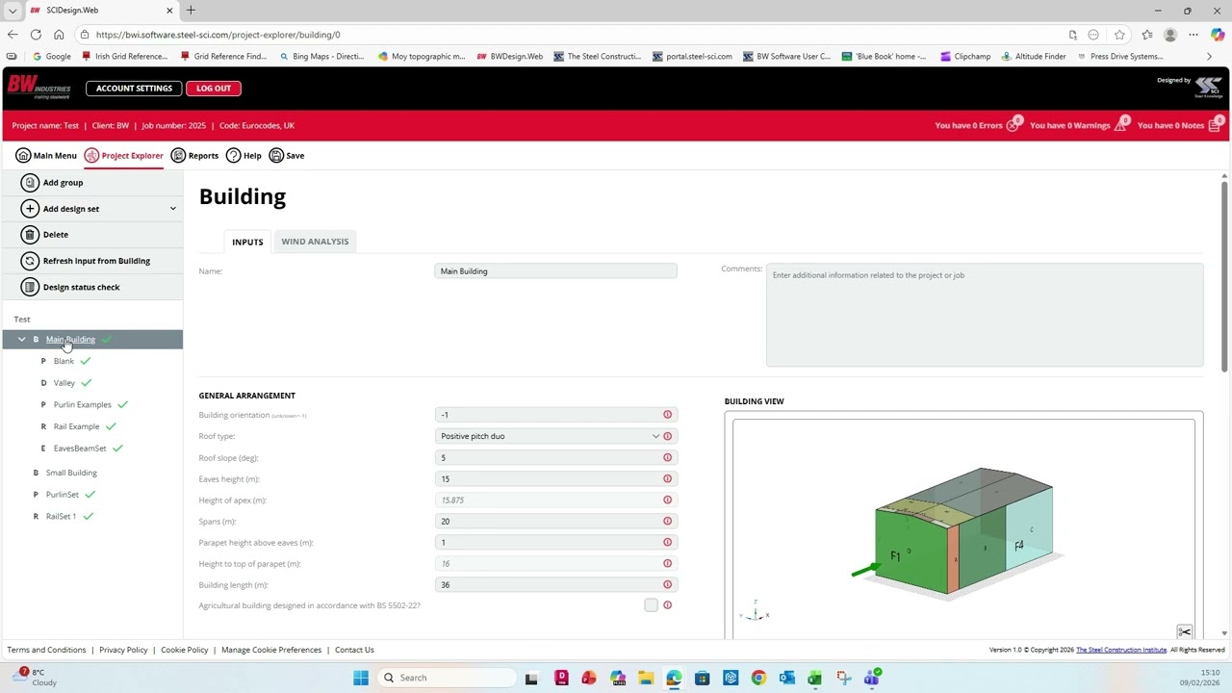The width and height of the screenshot is (1232, 693).
Task: Show info for Height of apex field
Action: click(x=667, y=500)
